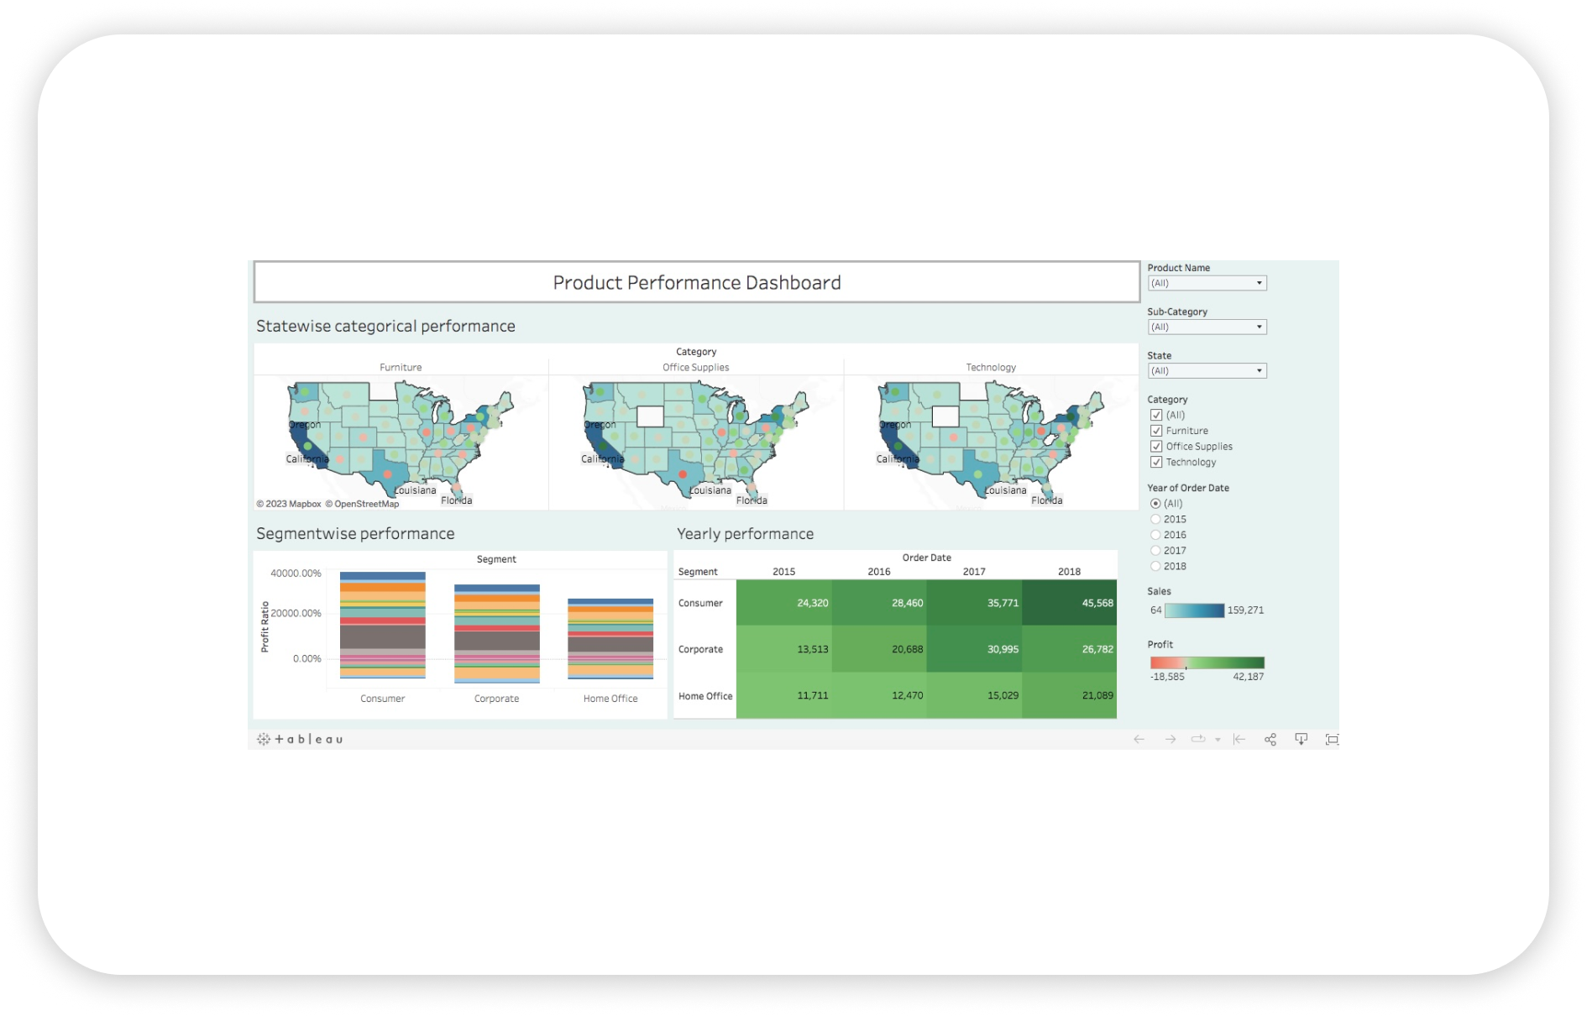Open sharing options via the Share icon
This screenshot has width=1587, height=1016.
pos(1270,739)
